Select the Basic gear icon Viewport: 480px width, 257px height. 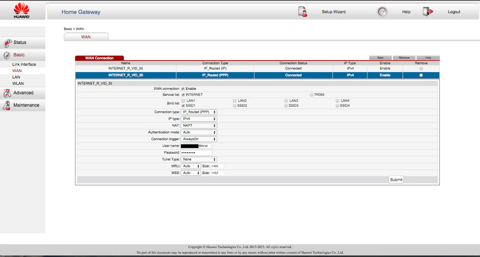click(x=7, y=55)
